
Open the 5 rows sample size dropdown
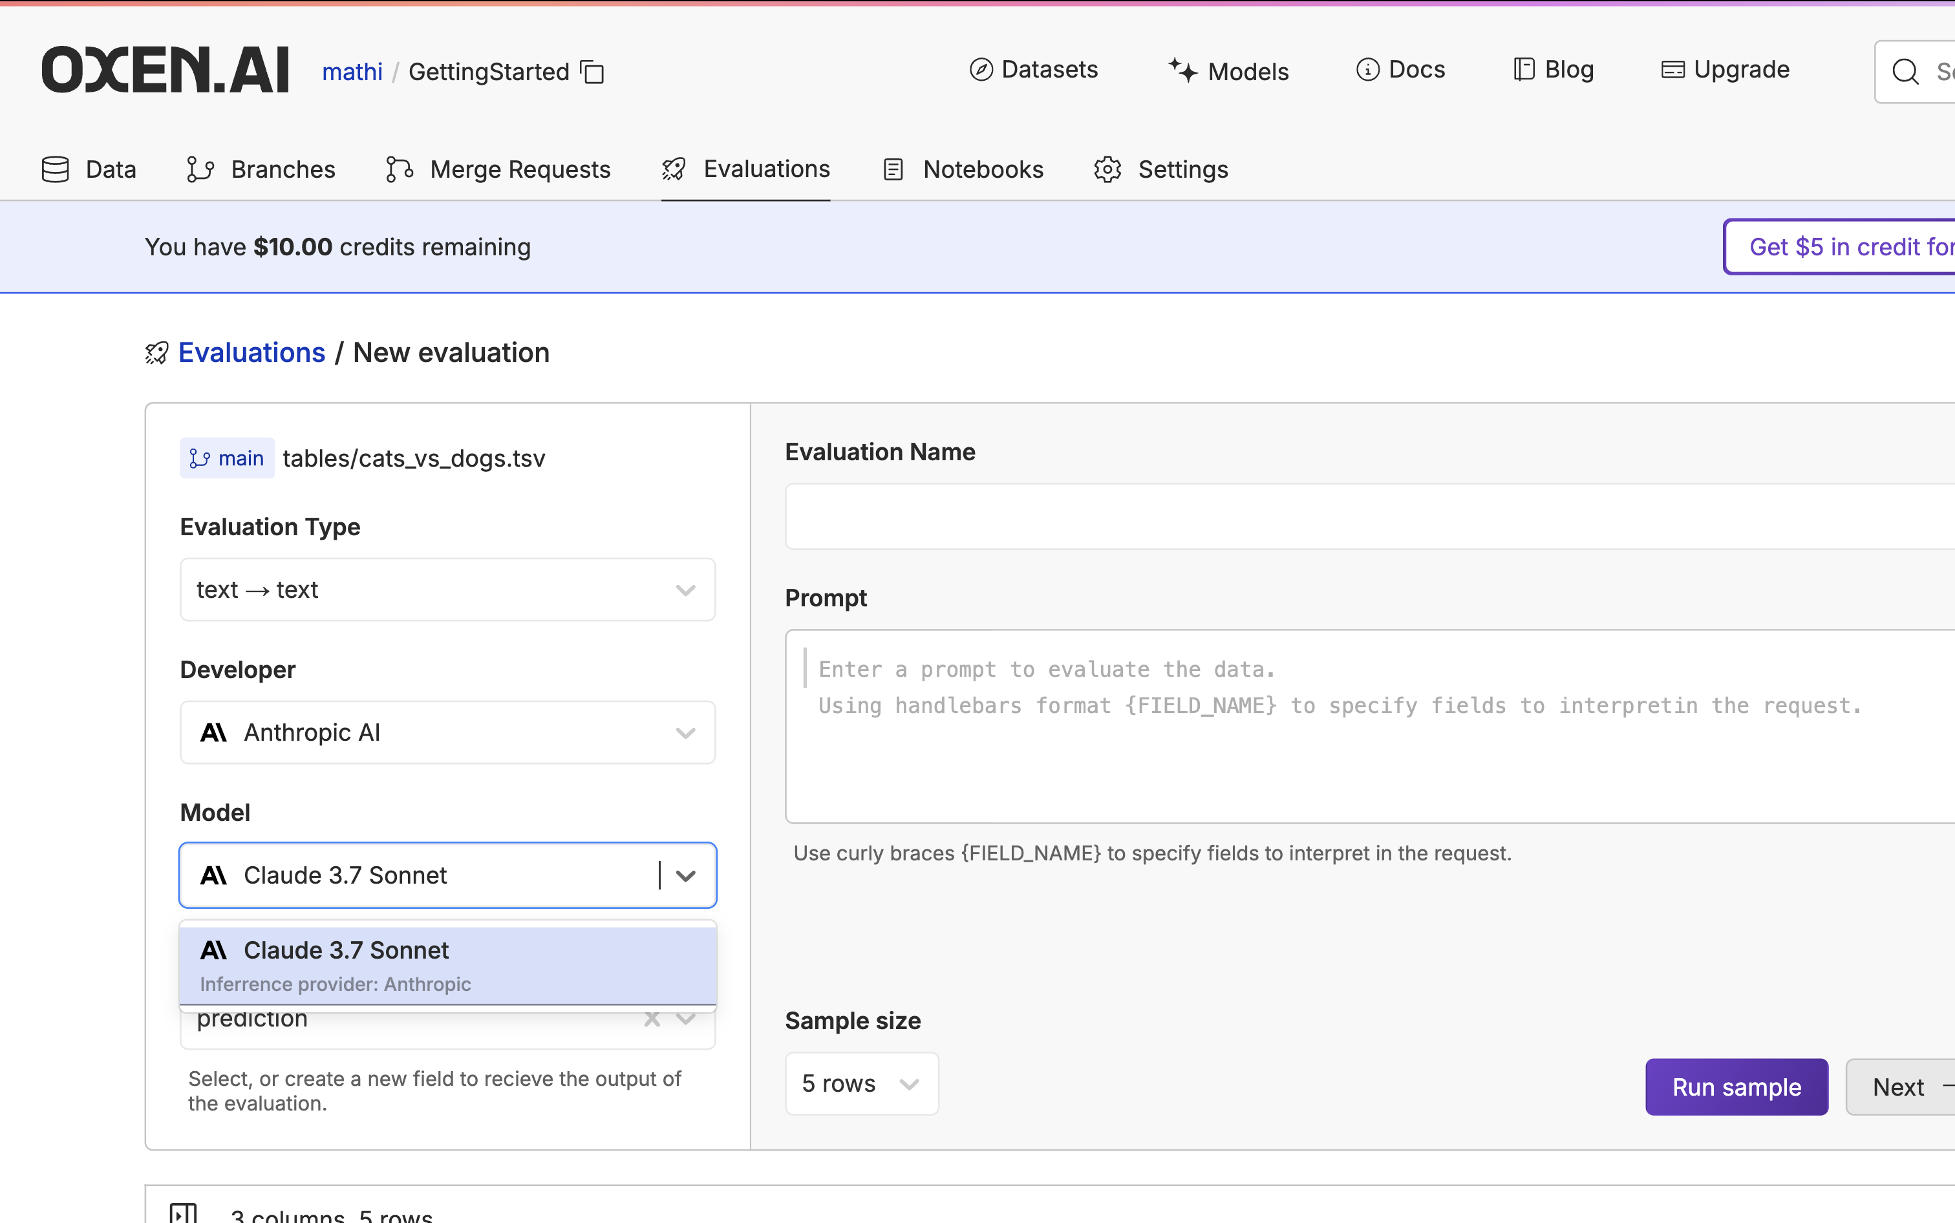(x=860, y=1084)
